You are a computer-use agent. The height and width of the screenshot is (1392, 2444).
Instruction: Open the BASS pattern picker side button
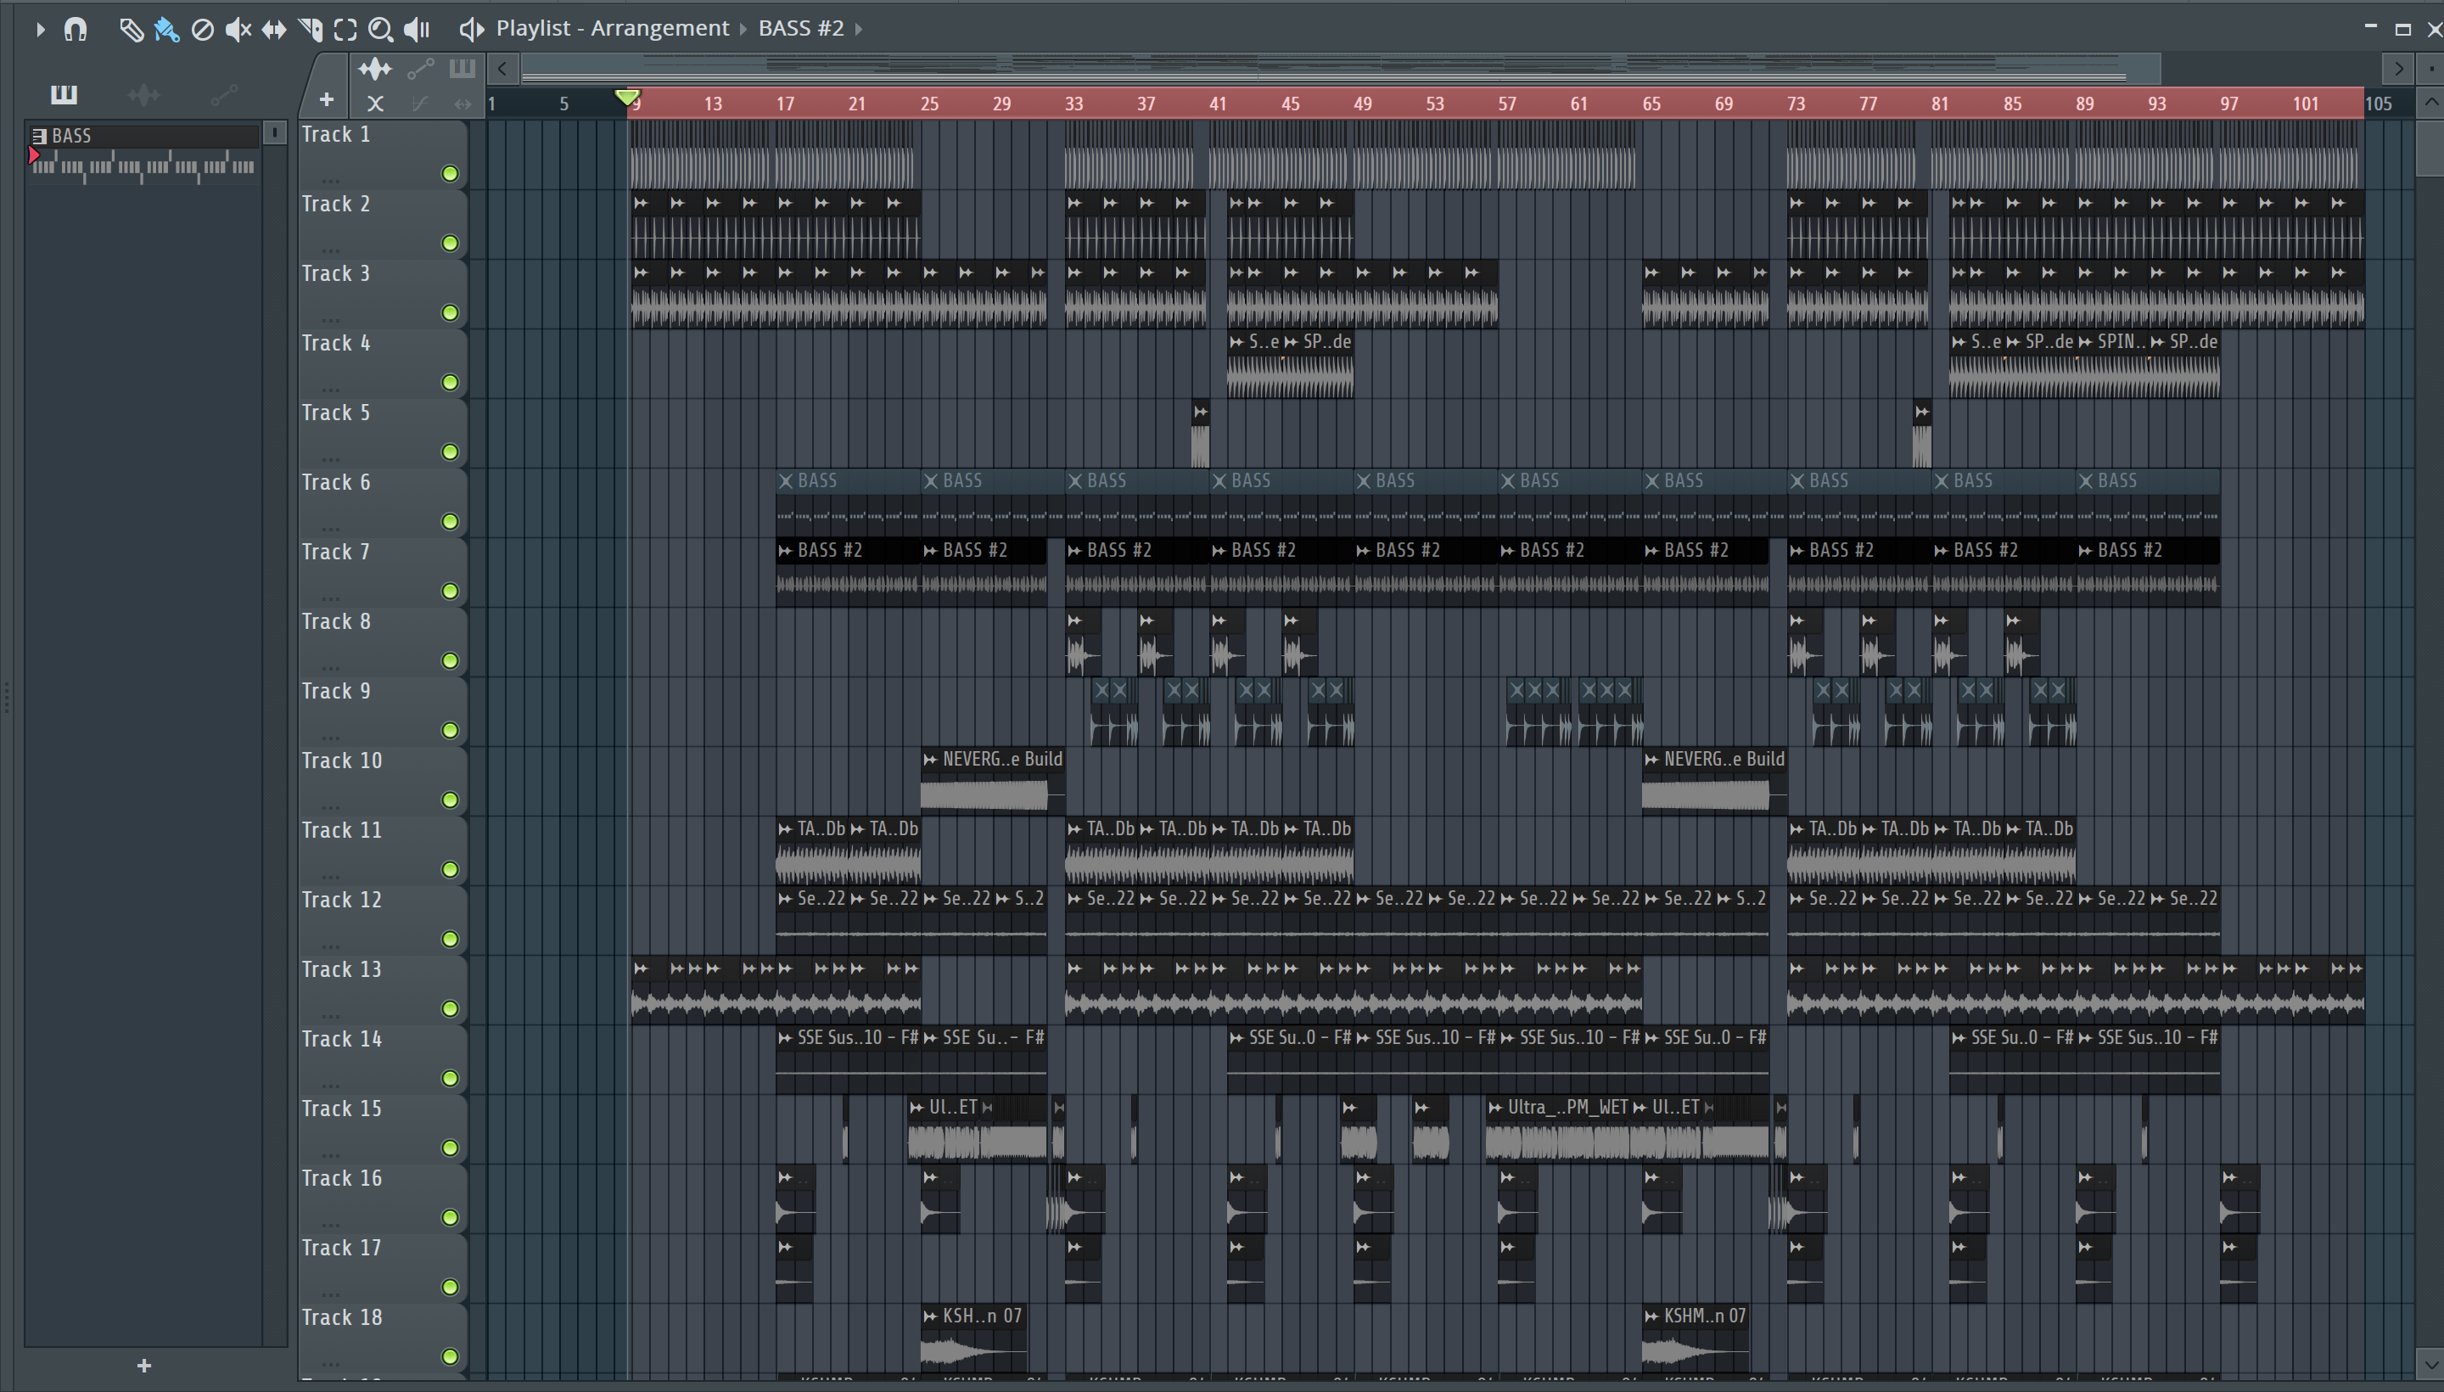[x=274, y=133]
